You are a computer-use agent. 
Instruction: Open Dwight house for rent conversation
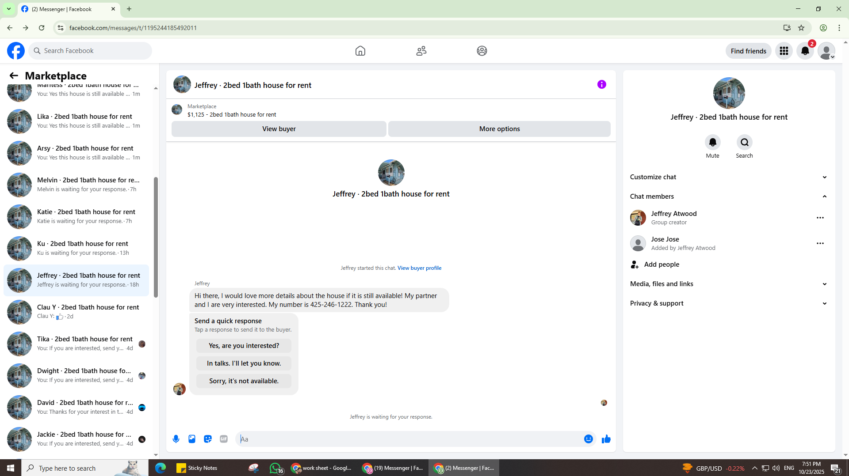coord(76,375)
